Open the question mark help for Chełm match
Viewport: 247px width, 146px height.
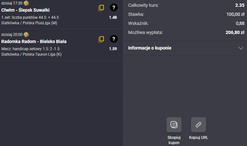pyautogui.click(x=113, y=8)
